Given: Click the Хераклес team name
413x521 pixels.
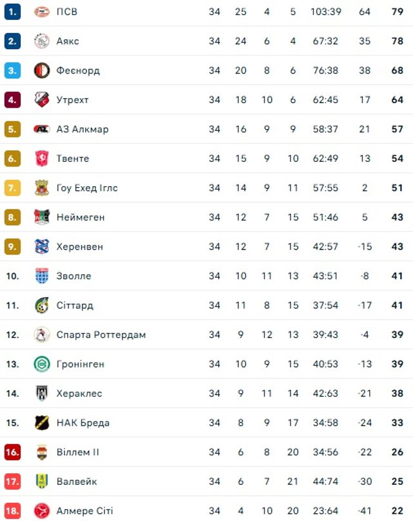Looking at the screenshot, I should (79, 393).
